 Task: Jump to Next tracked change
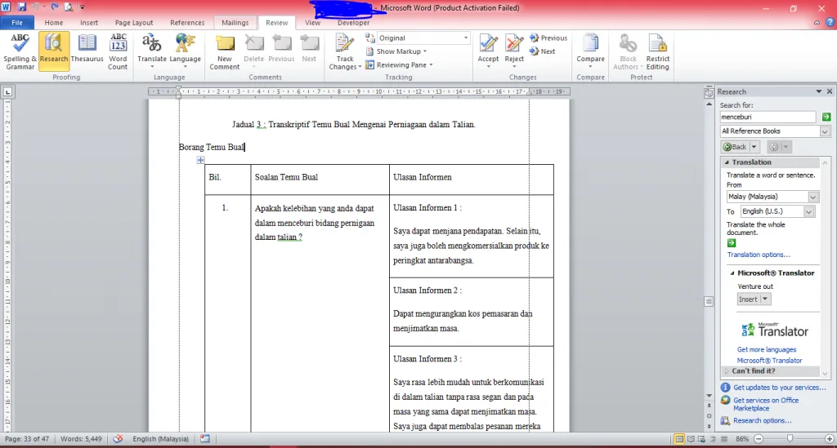click(x=543, y=51)
